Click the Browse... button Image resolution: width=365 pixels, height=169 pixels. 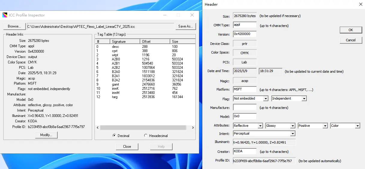pos(14,26)
